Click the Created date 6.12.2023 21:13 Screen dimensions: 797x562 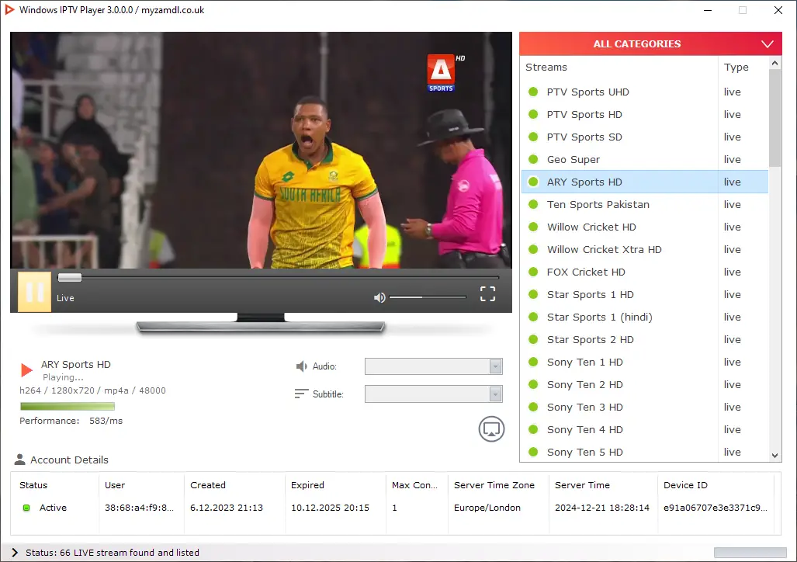click(227, 508)
